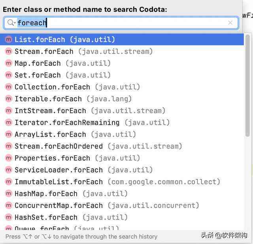Image resolution: width=253 pixels, height=244 pixels.
Task: Select Properties.forEach (java.util)
Action: (x=122, y=158)
